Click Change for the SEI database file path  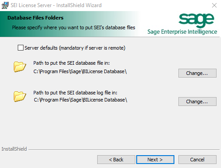click(x=197, y=73)
